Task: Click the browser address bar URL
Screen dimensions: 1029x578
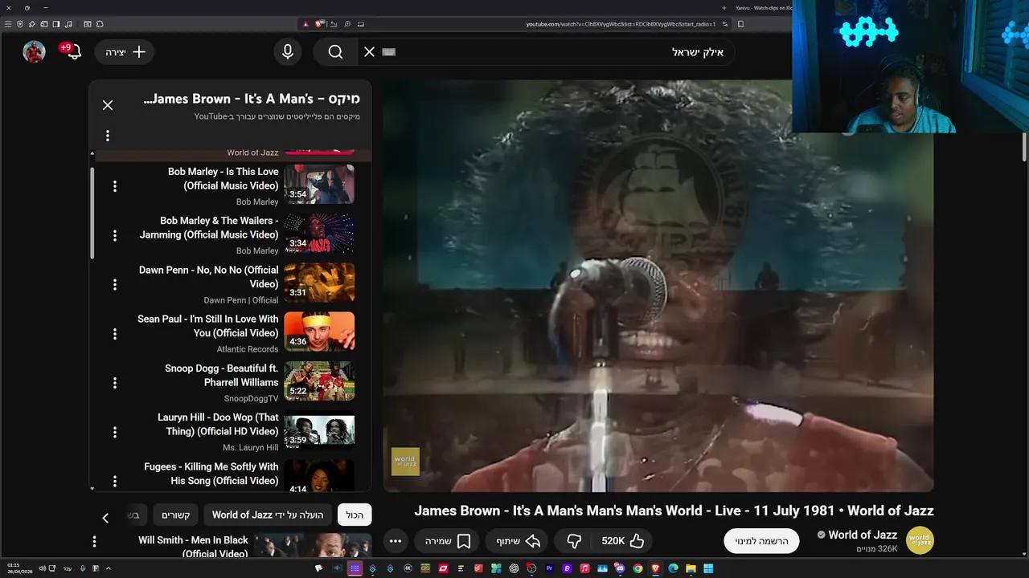Action: pos(621,24)
